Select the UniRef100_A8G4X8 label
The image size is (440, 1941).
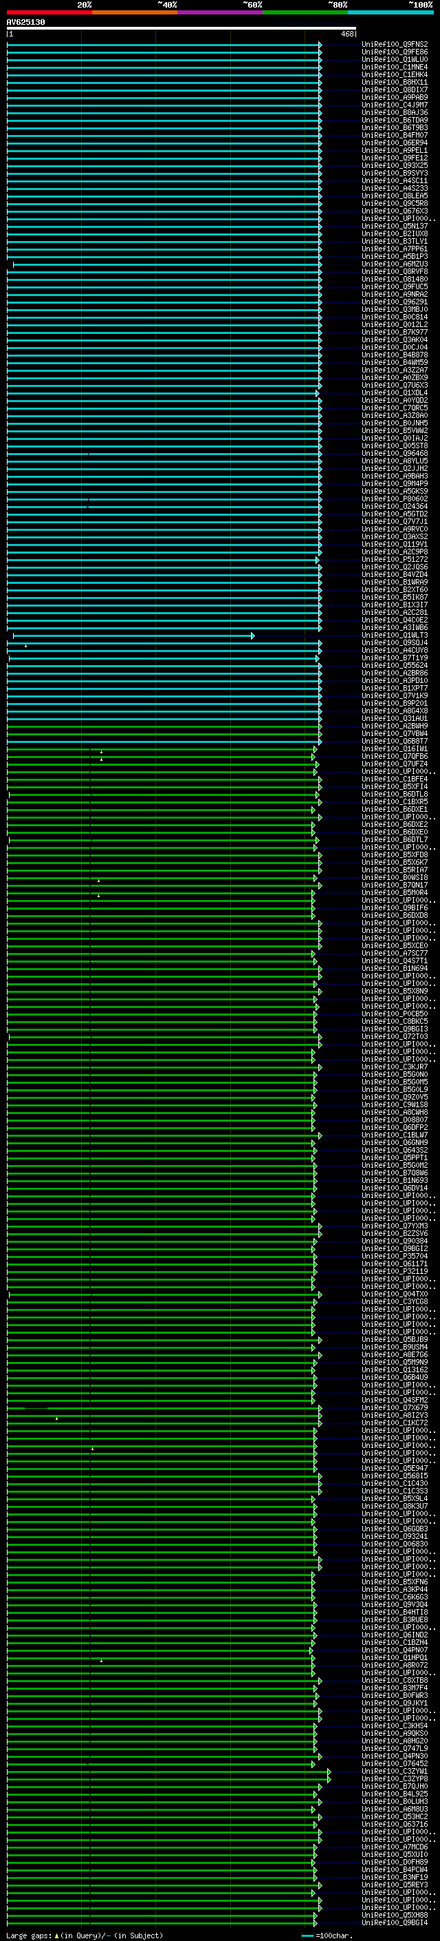pyautogui.click(x=395, y=711)
